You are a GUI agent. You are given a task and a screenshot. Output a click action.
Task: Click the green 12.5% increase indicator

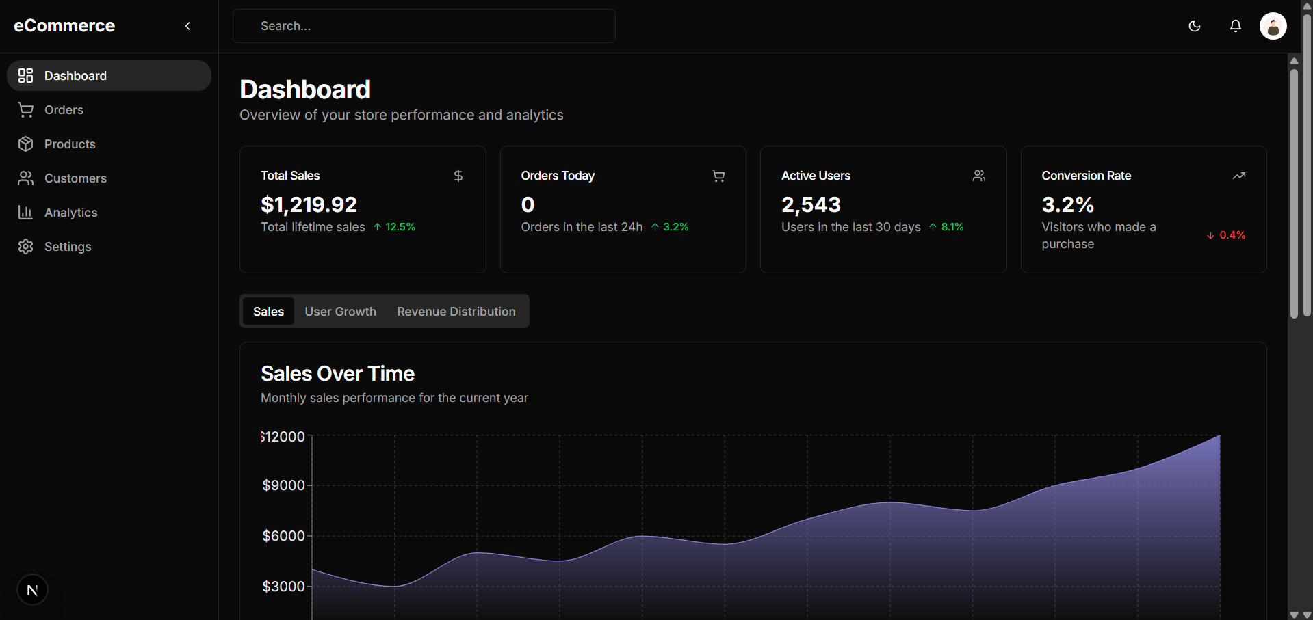click(x=394, y=227)
